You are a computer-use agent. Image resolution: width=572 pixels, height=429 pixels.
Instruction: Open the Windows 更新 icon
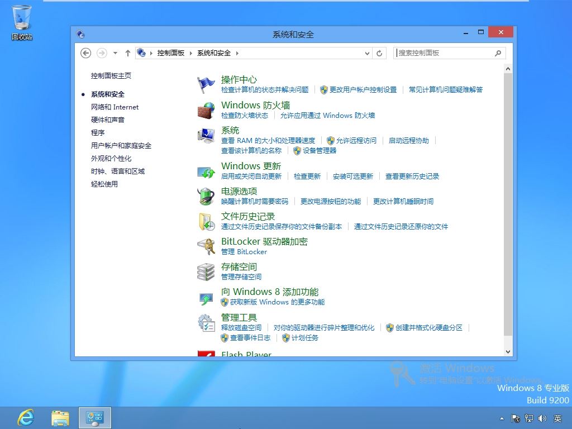pyautogui.click(x=206, y=172)
